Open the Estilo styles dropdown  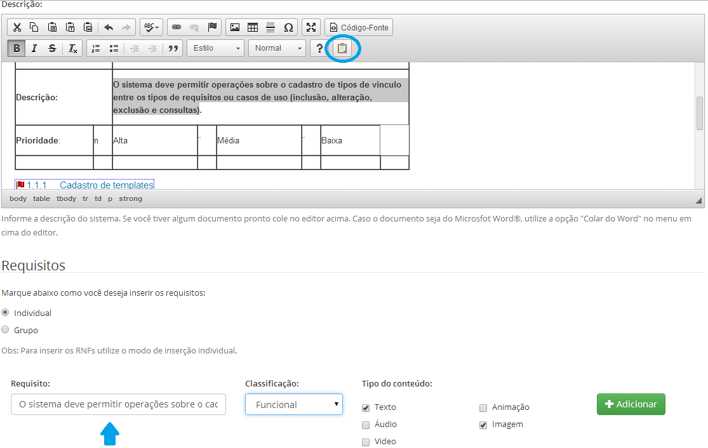[216, 48]
